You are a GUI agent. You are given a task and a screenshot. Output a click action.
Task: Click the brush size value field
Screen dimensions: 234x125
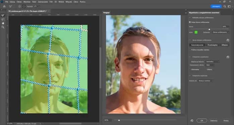point(35,6)
